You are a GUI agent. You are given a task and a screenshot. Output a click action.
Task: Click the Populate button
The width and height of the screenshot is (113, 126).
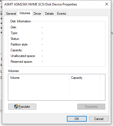[x=22, y=107]
